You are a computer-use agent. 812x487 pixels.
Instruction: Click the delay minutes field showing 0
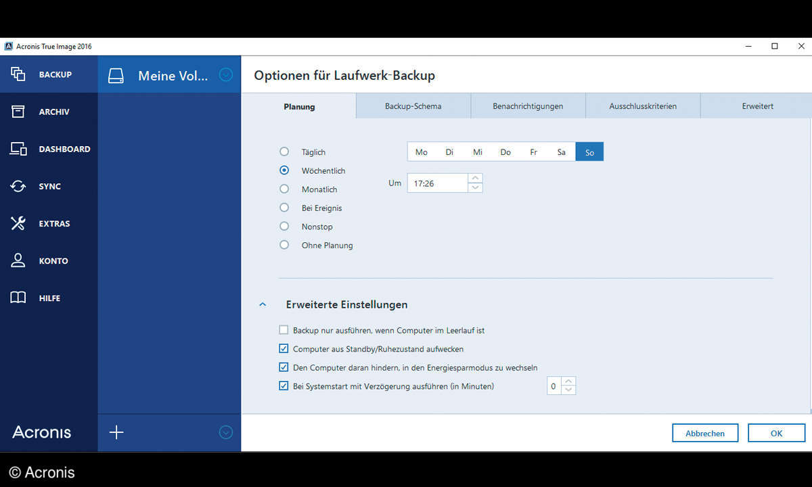pyautogui.click(x=554, y=386)
